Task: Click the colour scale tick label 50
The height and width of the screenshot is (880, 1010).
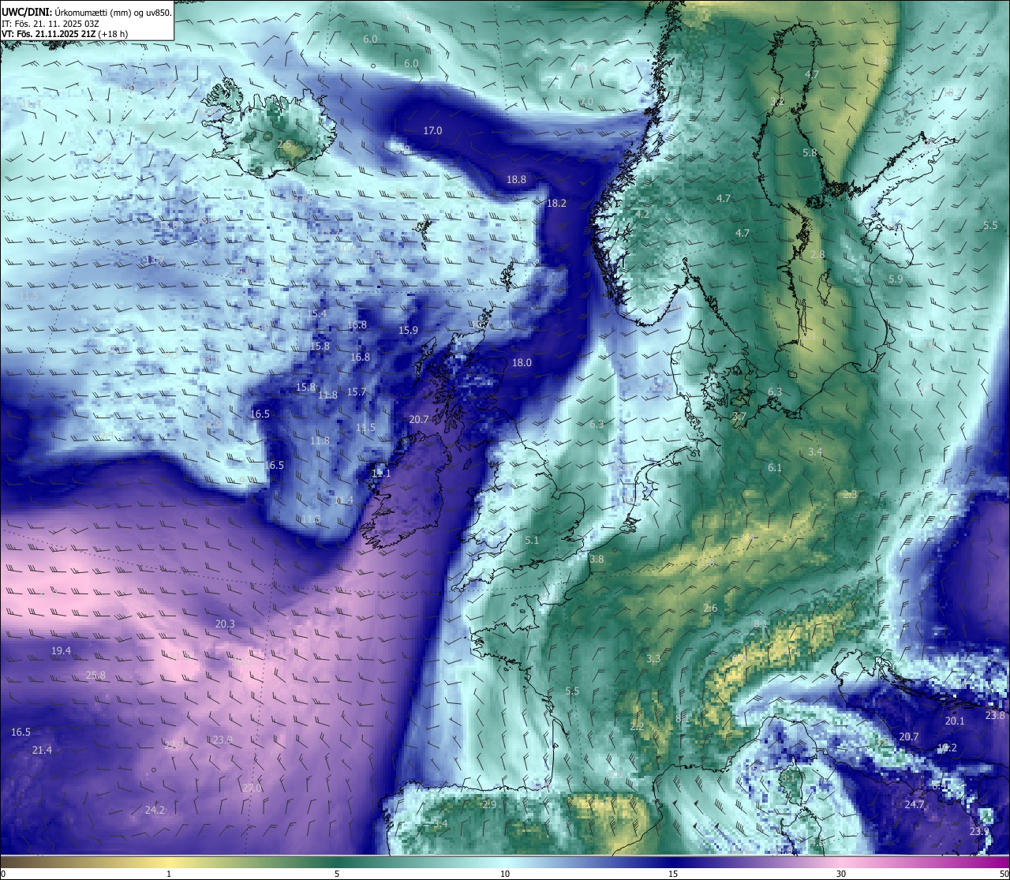Action: 1004,874
